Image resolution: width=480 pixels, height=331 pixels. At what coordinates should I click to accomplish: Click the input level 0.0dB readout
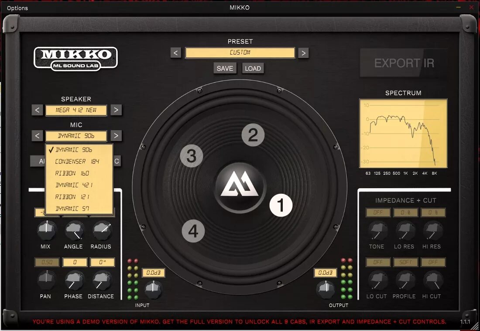(153, 272)
